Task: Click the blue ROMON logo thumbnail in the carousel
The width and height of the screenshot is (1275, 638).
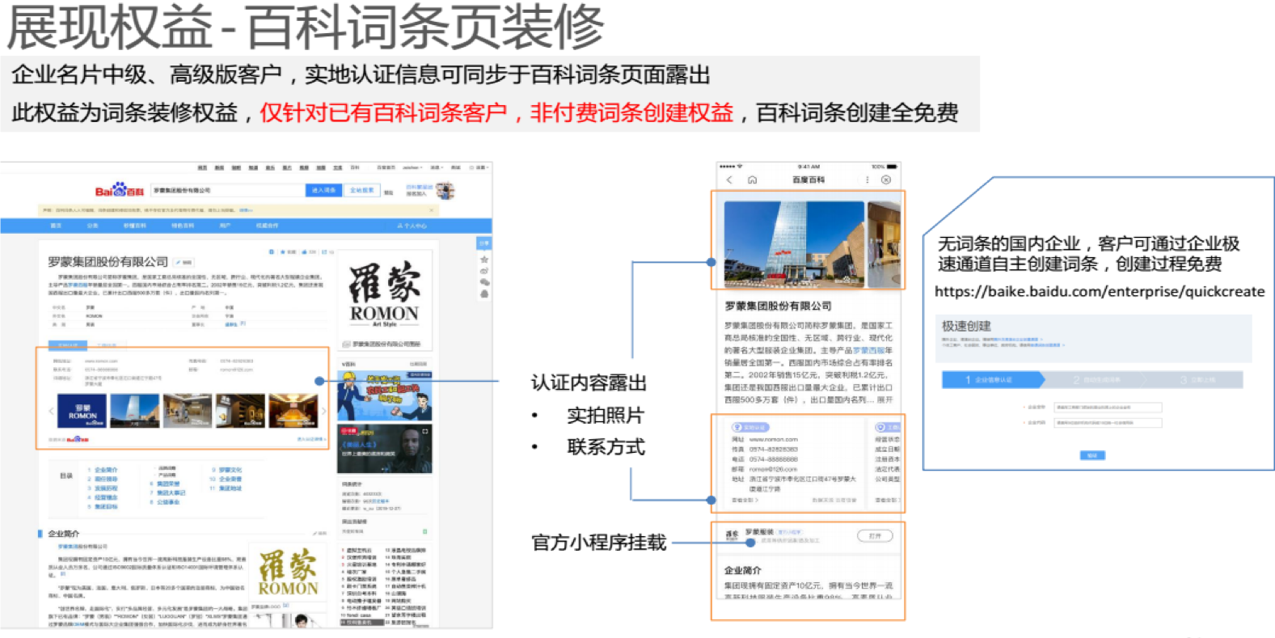Action: 82,411
